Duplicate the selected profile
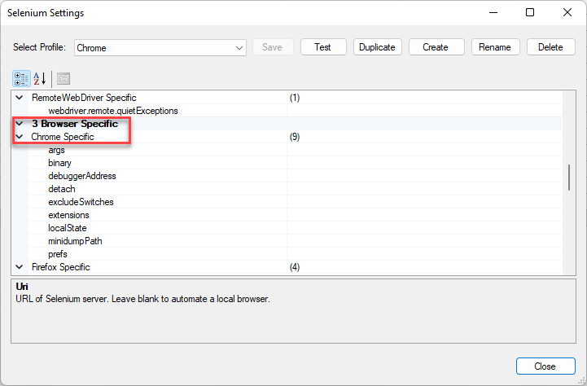The width and height of the screenshot is (587, 386). tap(377, 47)
